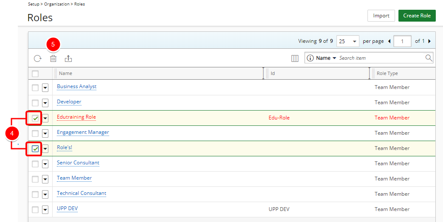443x222 pixels.
Task: Open the UPP DEV role link
Action: [67, 208]
